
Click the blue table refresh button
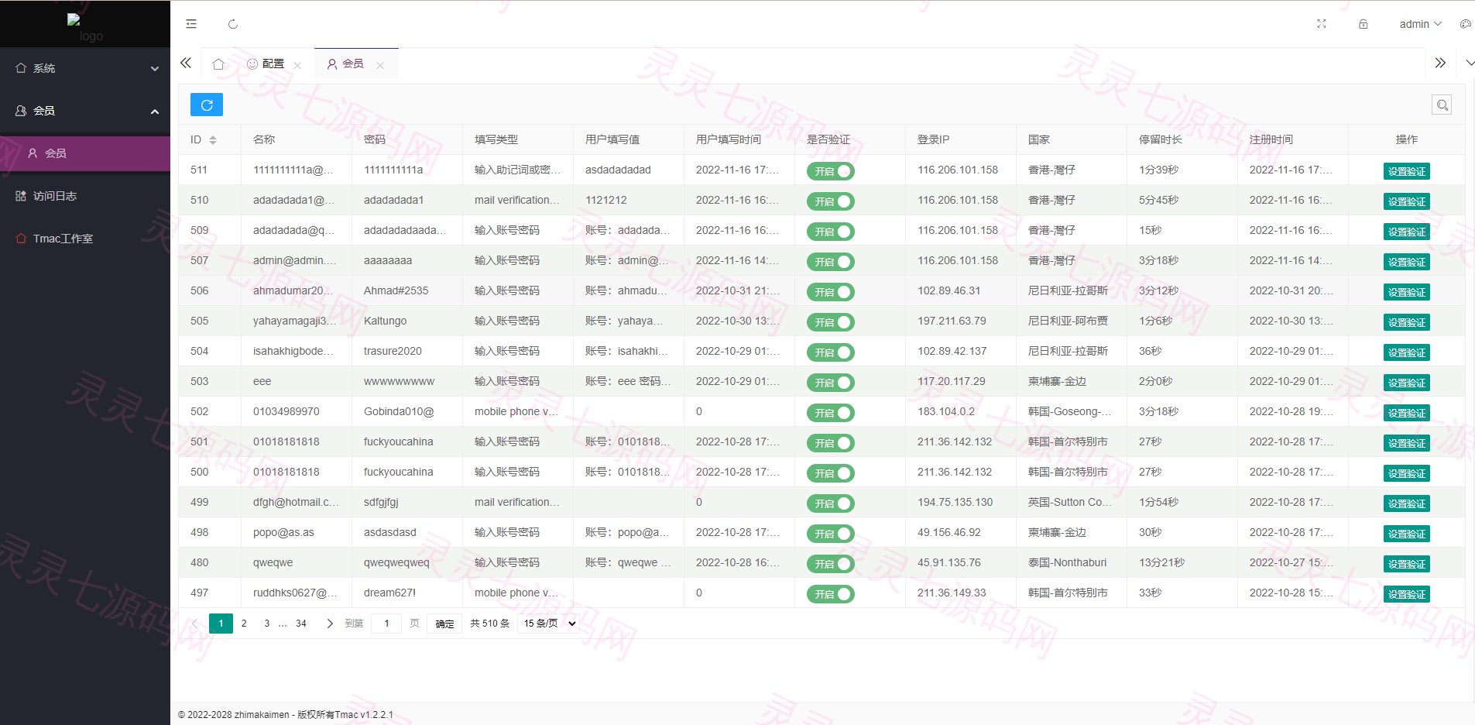pos(207,105)
